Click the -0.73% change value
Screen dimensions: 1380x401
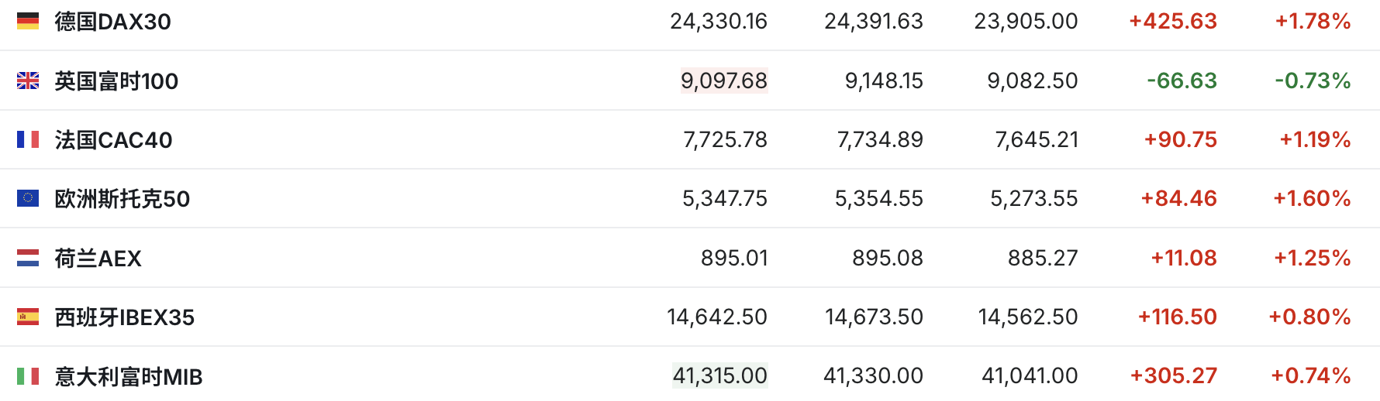pos(1313,81)
